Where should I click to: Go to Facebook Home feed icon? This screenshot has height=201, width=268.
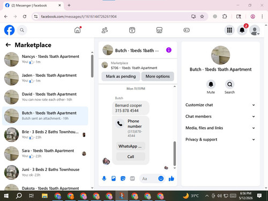point(78,30)
